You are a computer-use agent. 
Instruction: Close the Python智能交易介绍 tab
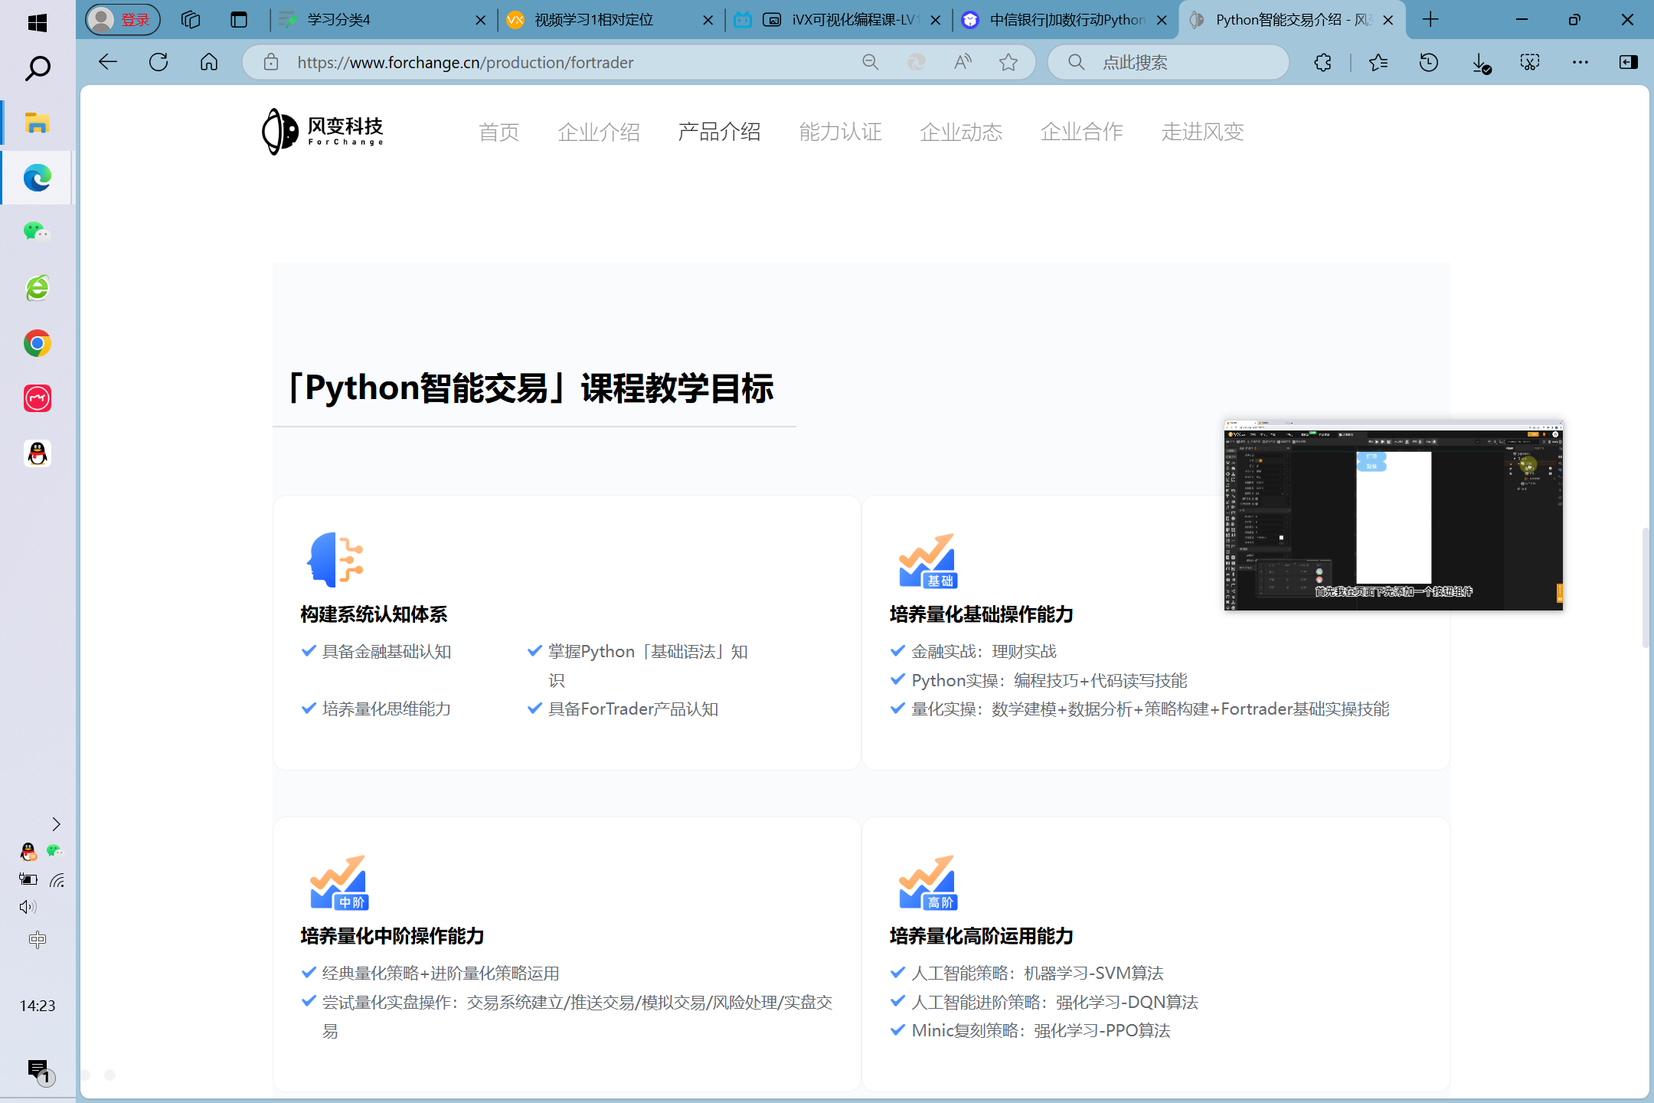click(1388, 20)
